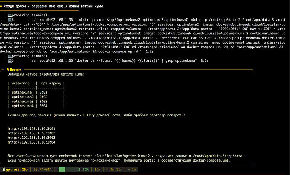The width and height of the screenshot is (290, 175).
Task: Click the clock icon next to 4m 11s
Action: 108,170
